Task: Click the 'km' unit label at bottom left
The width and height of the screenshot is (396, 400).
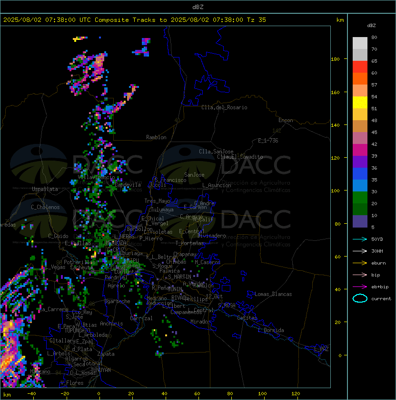Action: coord(7,395)
